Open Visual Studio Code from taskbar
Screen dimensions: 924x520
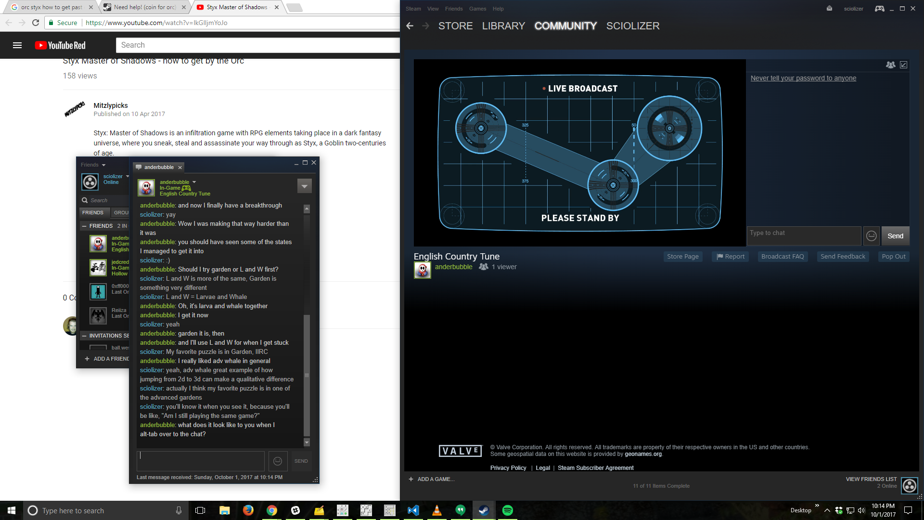tap(413, 510)
